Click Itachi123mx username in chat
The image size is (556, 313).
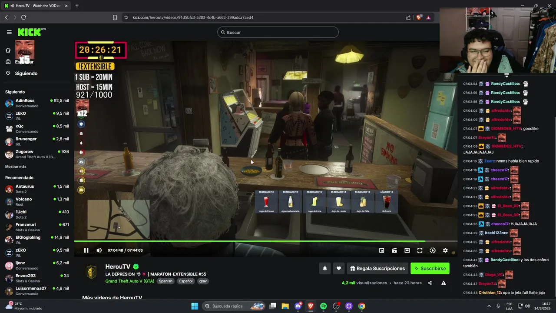496,233
